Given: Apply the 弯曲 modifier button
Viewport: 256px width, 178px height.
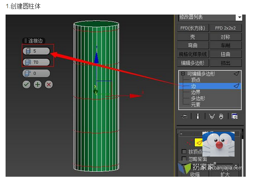Looking at the screenshot, I should 193,45.
